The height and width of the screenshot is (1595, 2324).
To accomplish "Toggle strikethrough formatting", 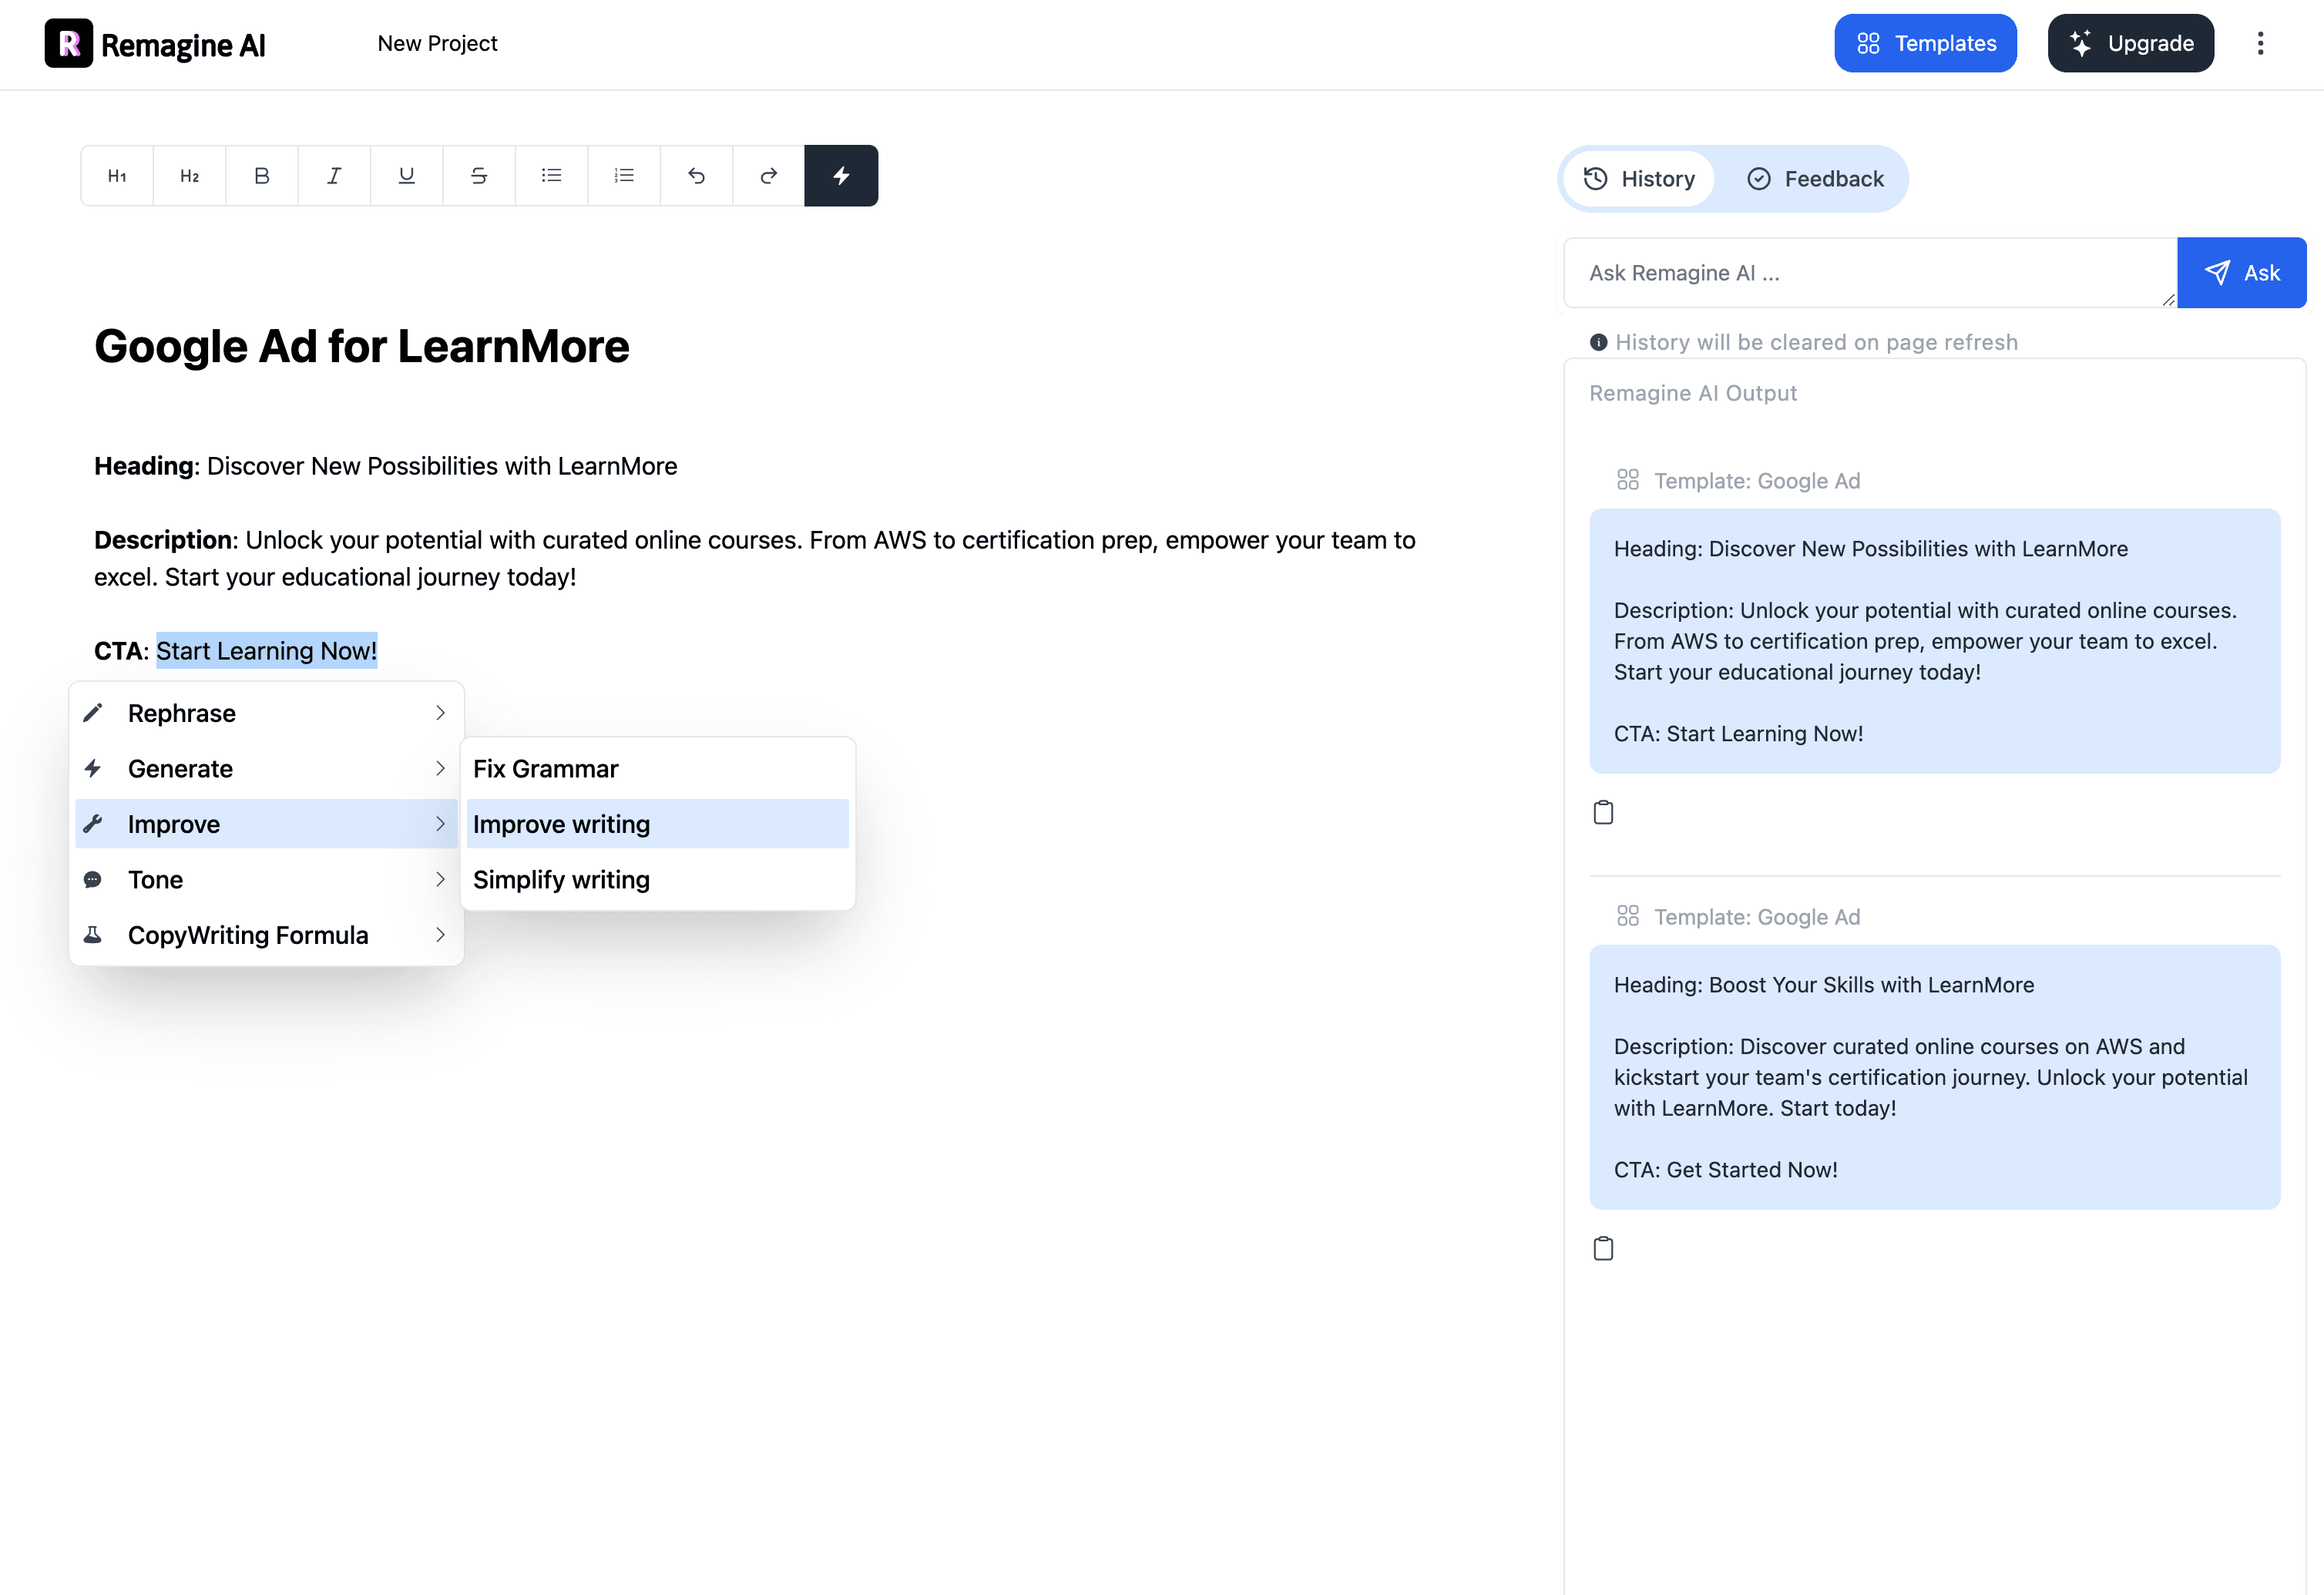I will click(x=479, y=176).
